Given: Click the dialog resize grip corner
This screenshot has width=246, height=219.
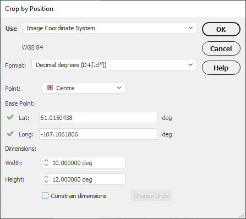Looking at the screenshot, I should tap(242, 215).
